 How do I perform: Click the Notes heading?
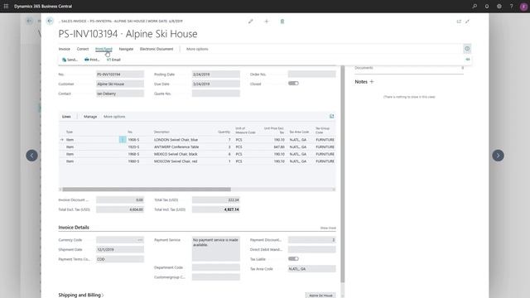pos(361,81)
